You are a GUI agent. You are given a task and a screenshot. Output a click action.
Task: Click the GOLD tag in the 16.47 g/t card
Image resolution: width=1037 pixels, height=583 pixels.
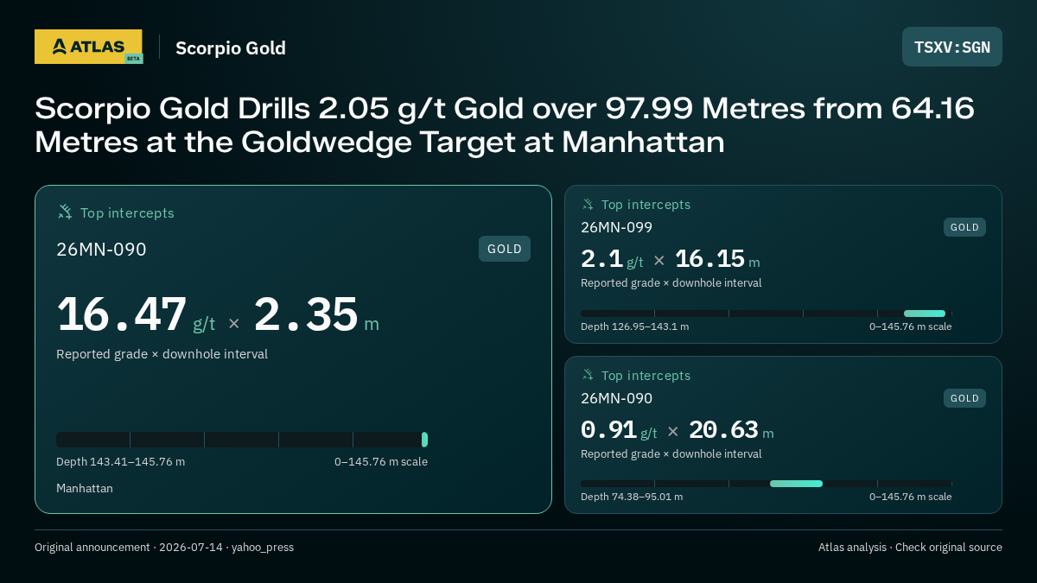click(505, 249)
